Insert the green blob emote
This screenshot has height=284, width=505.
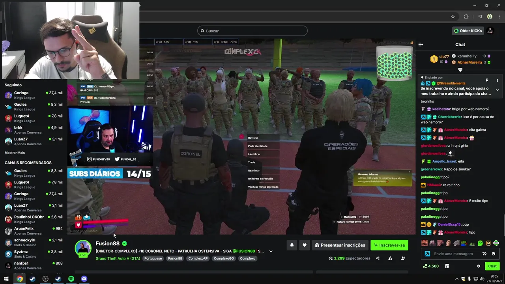pyautogui.click(x=480, y=243)
